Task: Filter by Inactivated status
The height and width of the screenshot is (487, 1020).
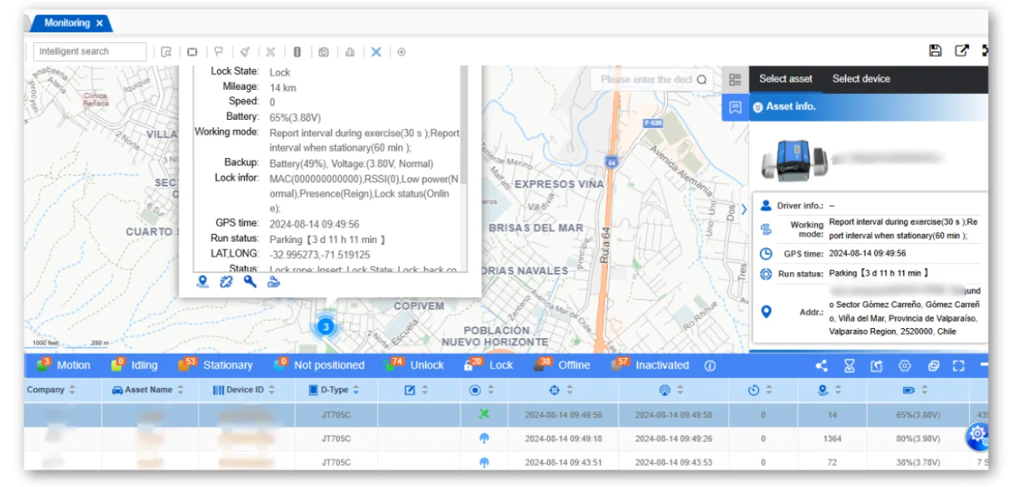Action: (x=651, y=365)
